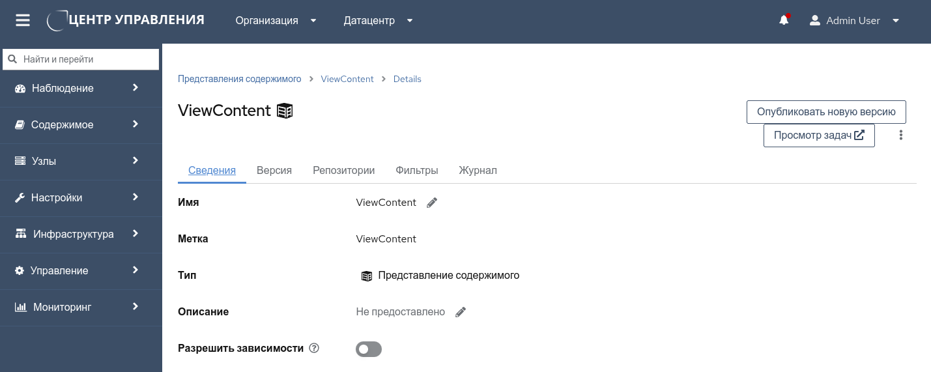
Task: Click the content view icon beside title
Action: (x=285, y=111)
